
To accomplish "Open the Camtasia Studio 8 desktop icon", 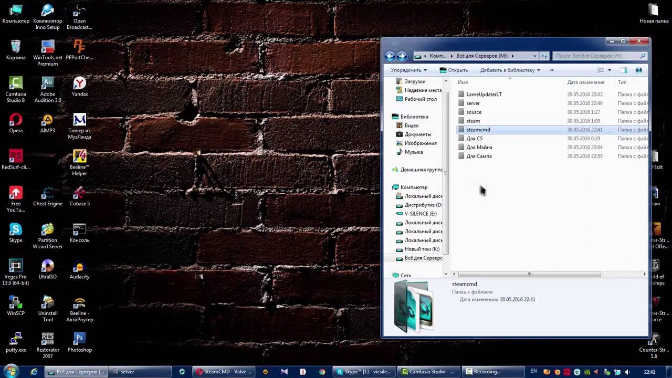I will click(16, 89).
